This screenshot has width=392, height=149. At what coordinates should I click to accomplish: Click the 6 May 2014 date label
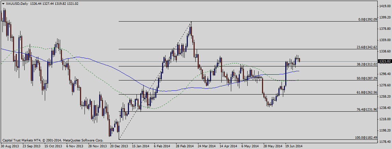[x=250, y=146]
